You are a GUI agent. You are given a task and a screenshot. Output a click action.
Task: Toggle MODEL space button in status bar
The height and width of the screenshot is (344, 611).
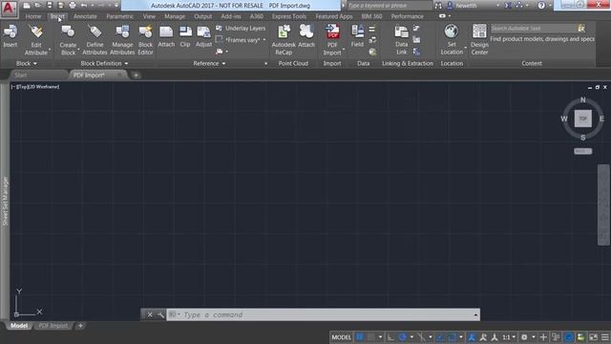(x=342, y=337)
